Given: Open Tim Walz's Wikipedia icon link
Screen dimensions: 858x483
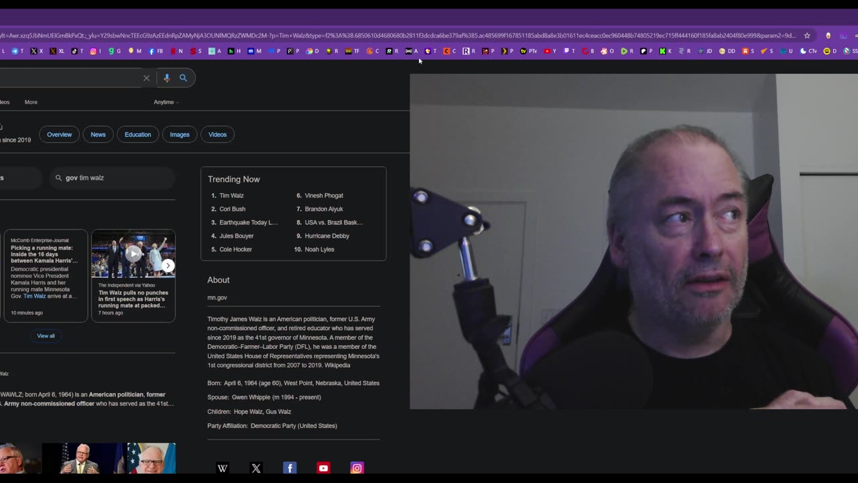Looking at the screenshot, I should coord(223,468).
